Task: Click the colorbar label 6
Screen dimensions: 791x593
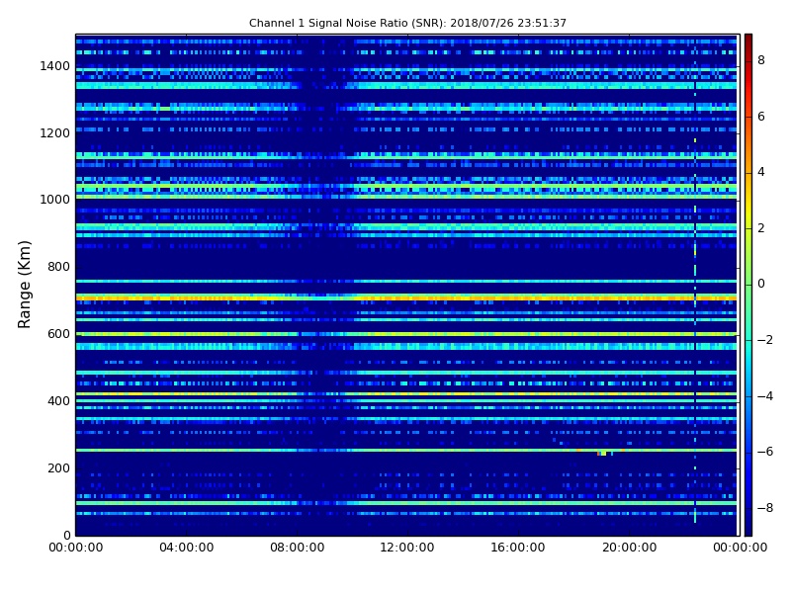Action: tap(761, 117)
